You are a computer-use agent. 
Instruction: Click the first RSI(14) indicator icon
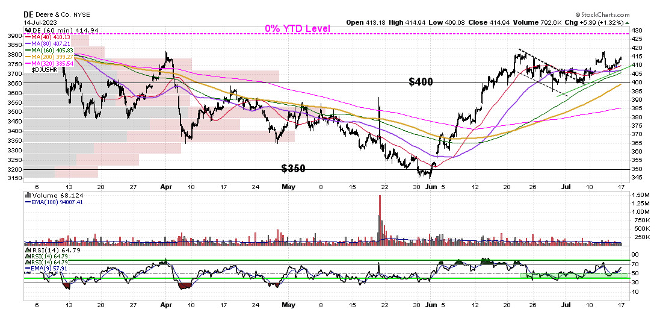(x=28, y=249)
